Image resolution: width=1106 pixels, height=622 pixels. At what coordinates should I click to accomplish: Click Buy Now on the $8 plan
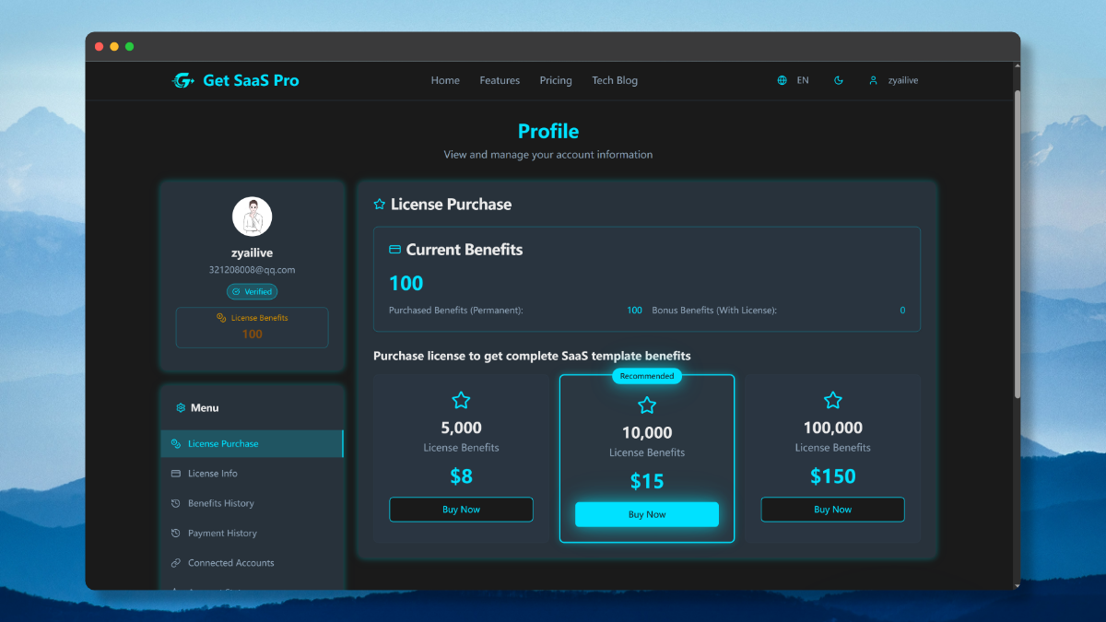tap(461, 509)
